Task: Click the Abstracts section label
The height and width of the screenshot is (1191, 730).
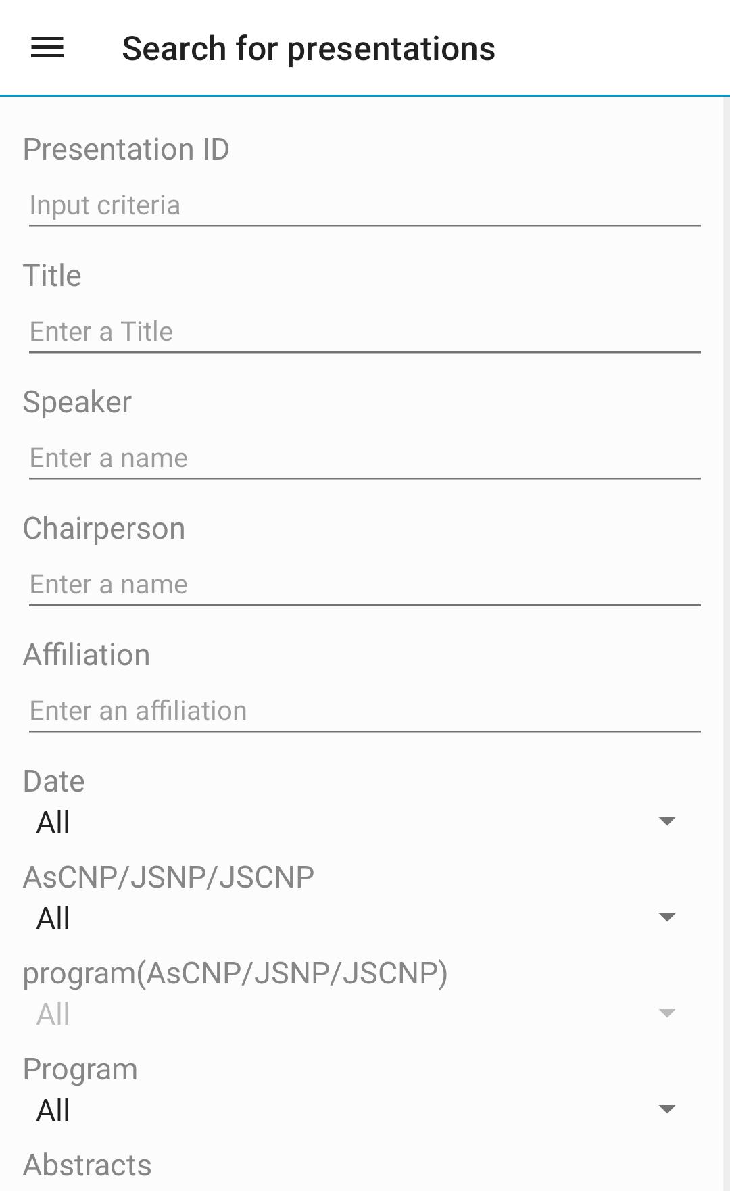Action: coord(87,1165)
